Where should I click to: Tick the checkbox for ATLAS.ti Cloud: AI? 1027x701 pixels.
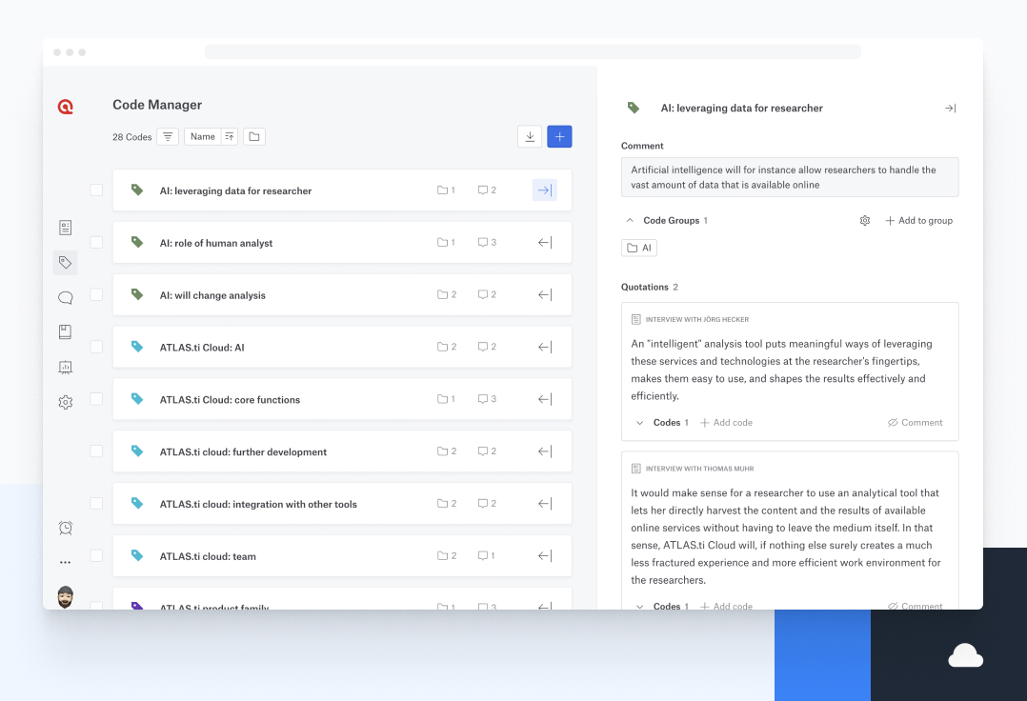click(96, 347)
